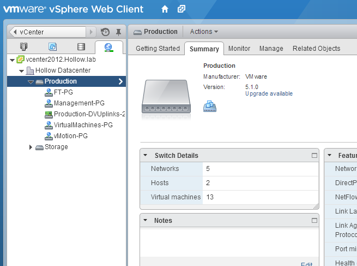This screenshot has width=357, height=266.
Task: Switch to Related Objects tab
Action: (x=316, y=49)
